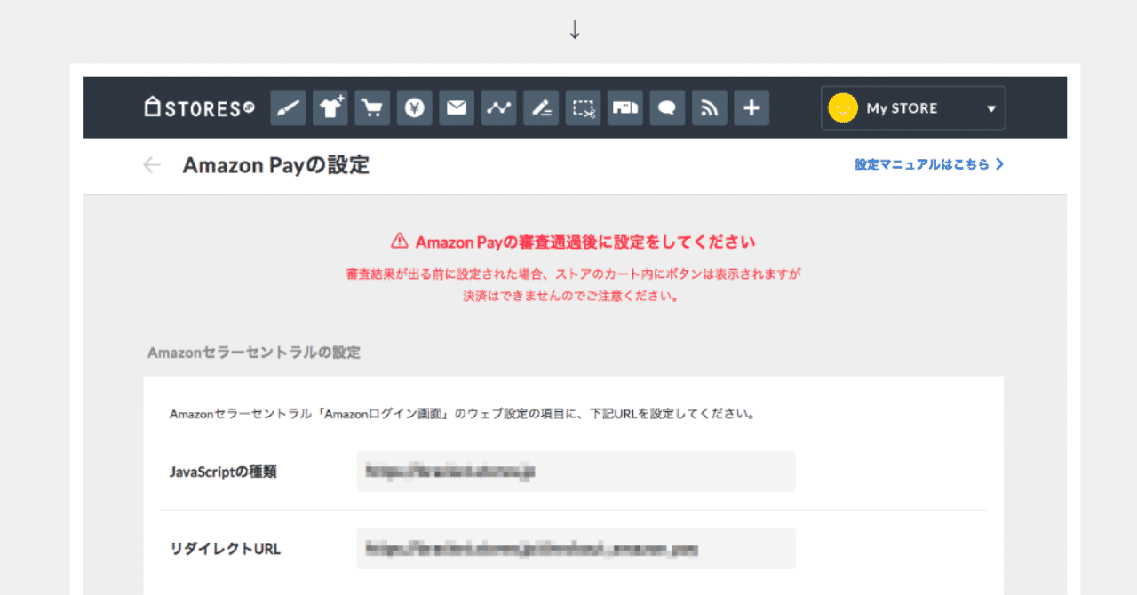Click the JavaScriptの種類 URL field

pyautogui.click(x=576, y=471)
